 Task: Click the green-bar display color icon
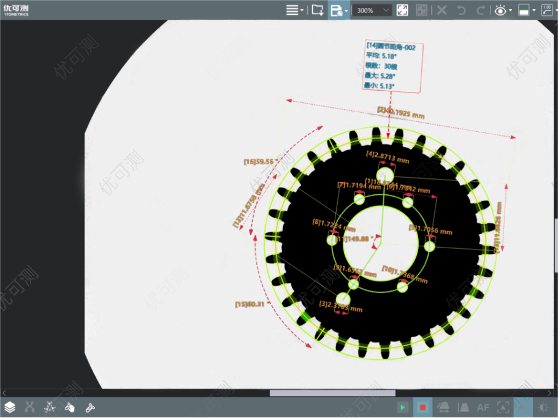tap(524, 10)
